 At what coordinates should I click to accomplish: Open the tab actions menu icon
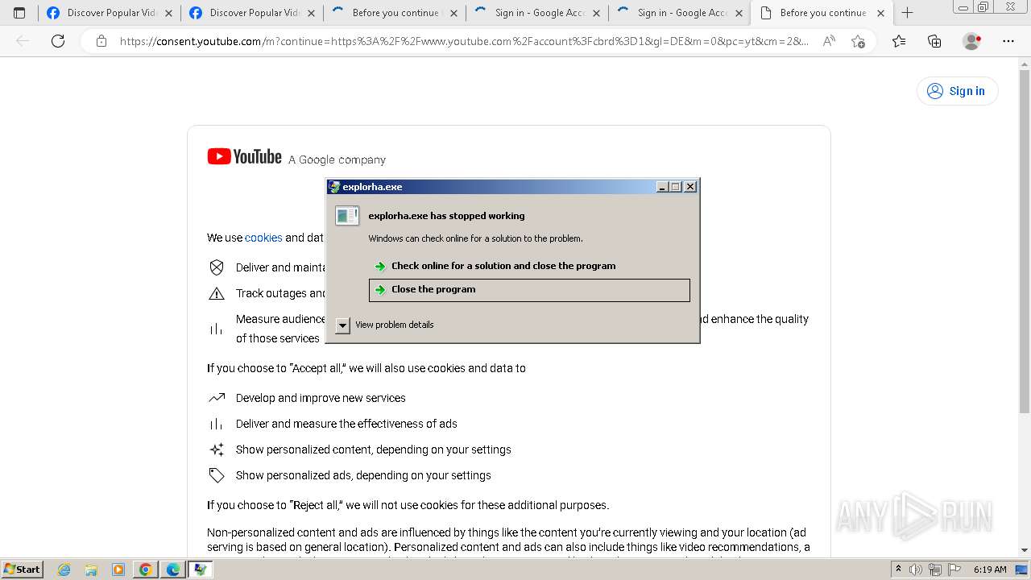coord(19,13)
